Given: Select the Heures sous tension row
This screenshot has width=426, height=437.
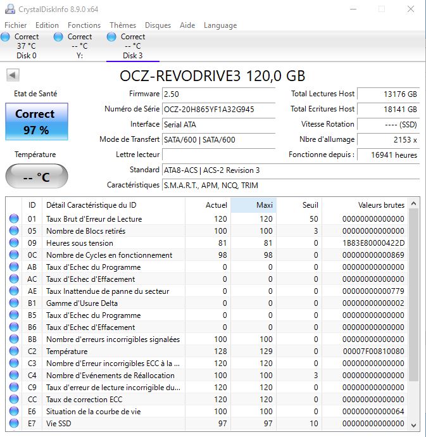Looking at the screenshot, I should pyautogui.click(x=207, y=243).
